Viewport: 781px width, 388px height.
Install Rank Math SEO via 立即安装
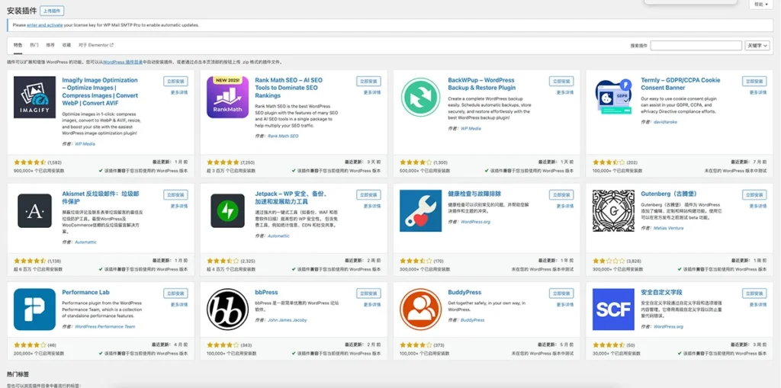click(368, 82)
